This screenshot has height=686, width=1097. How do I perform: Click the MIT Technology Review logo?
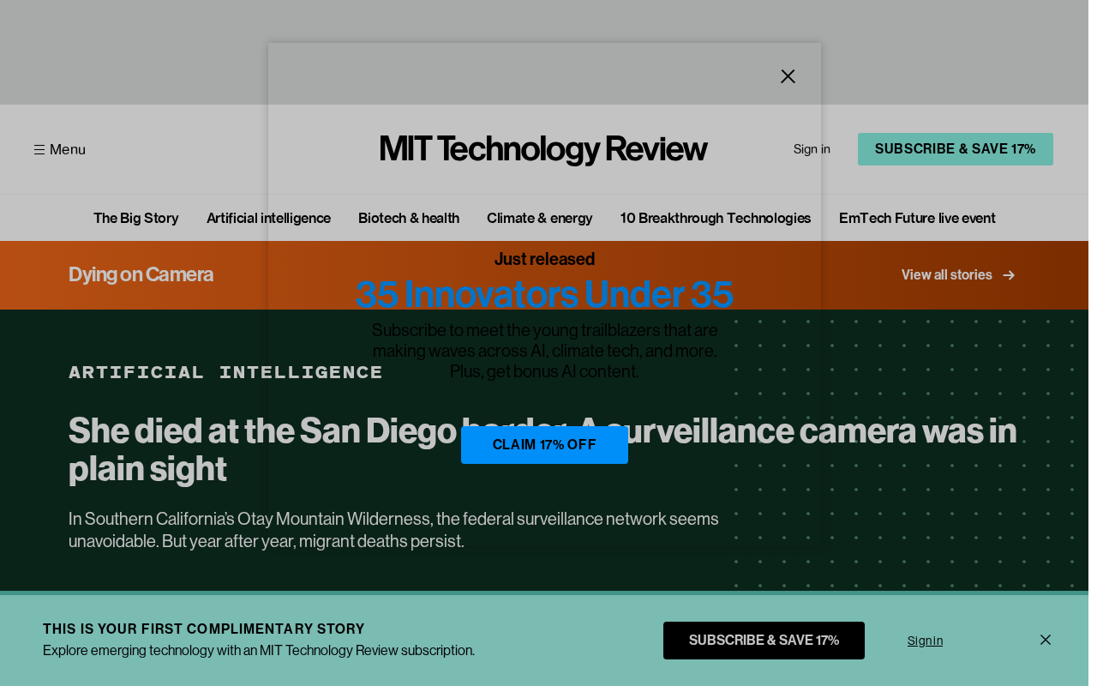pyautogui.click(x=543, y=149)
